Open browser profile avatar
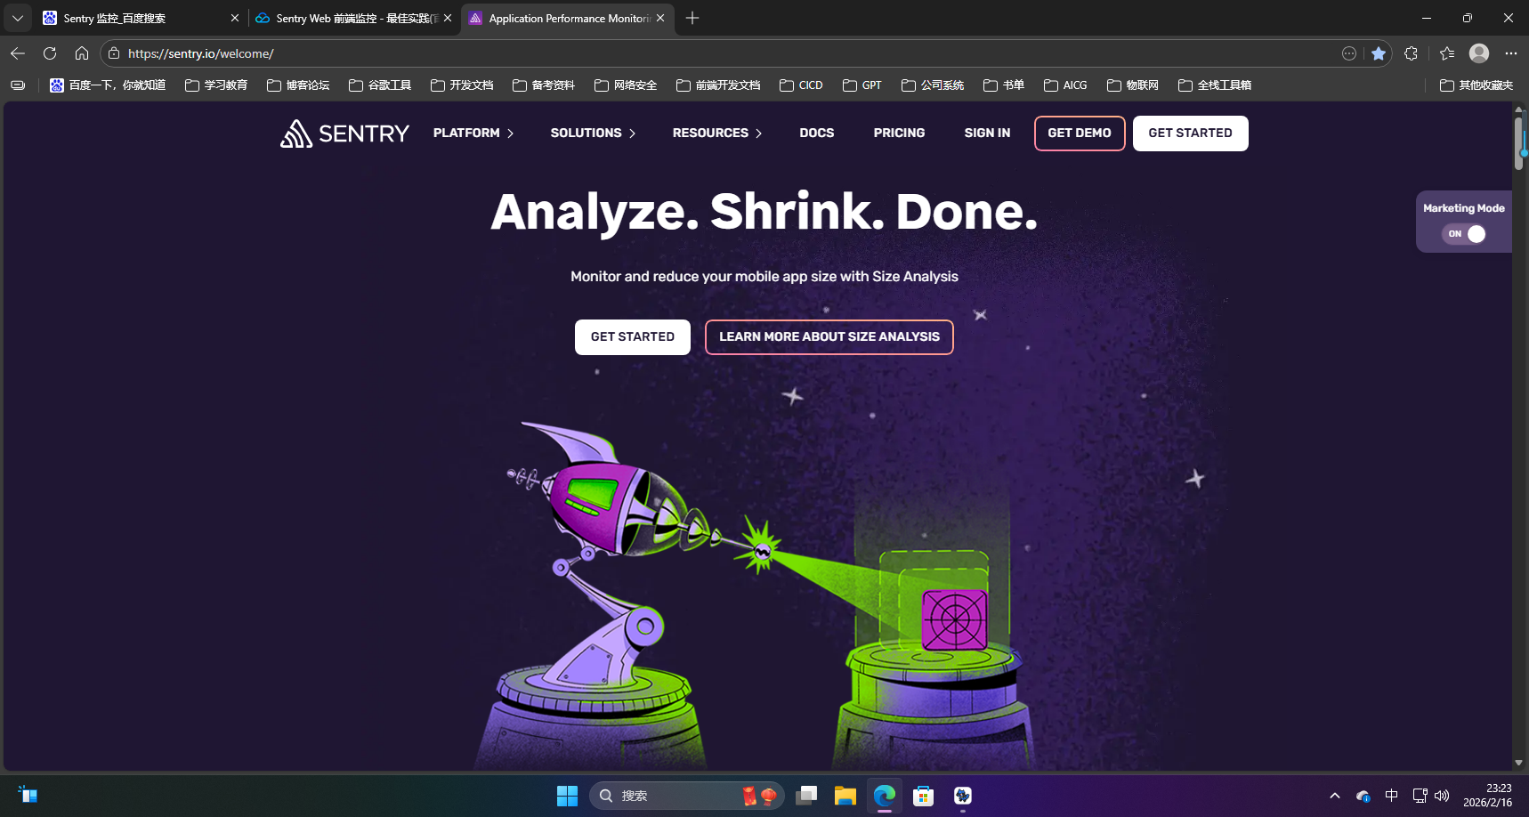 coord(1479,53)
